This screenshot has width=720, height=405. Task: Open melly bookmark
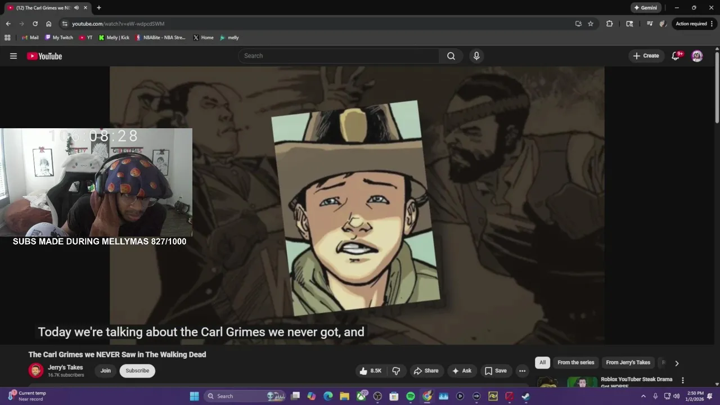229,38
